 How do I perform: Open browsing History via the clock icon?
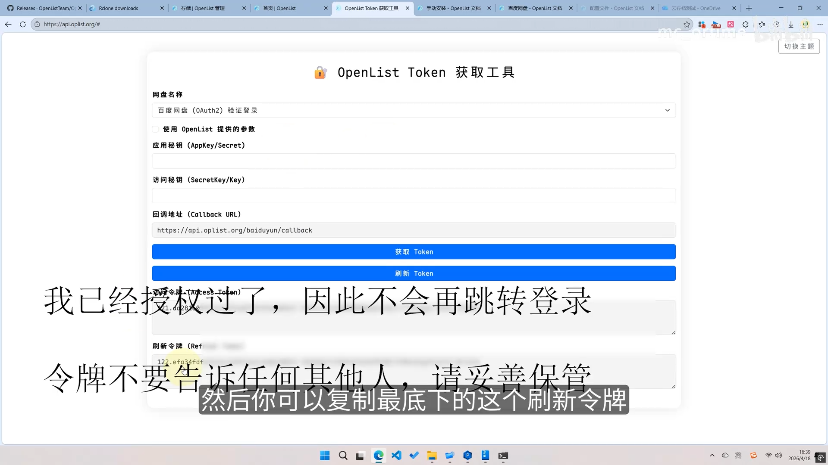pos(777,25)
